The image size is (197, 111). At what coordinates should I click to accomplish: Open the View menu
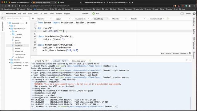36,14
